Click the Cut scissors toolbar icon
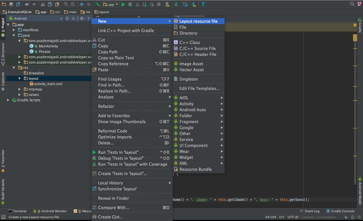The height and width of the screenshot is (221, 363). click(43, 4)
